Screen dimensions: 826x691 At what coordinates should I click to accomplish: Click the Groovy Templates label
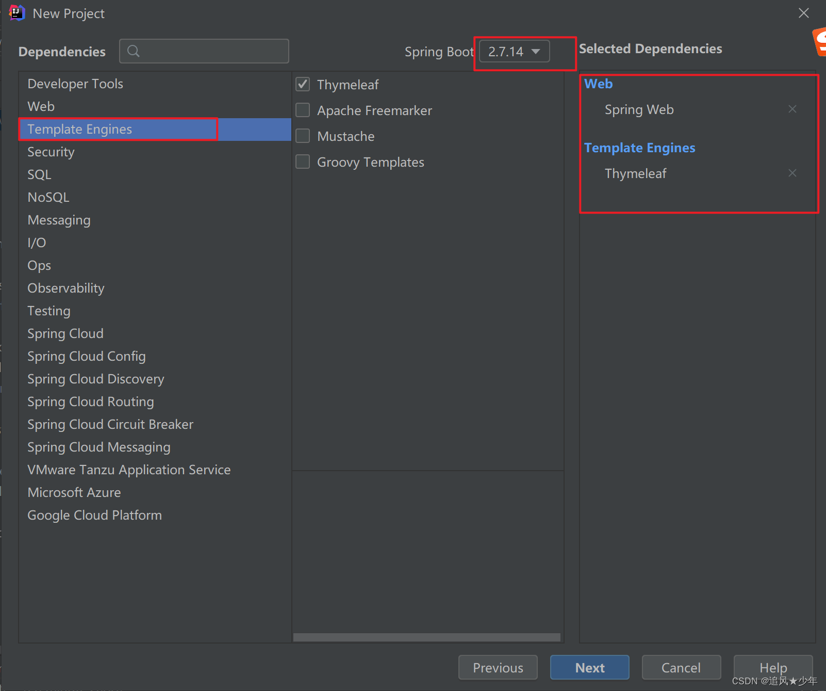(x=370, y=162)
